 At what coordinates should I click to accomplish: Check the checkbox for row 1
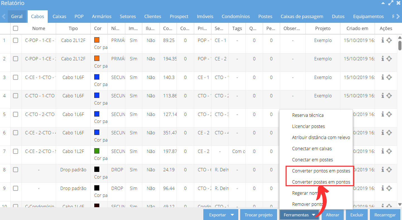16,40
